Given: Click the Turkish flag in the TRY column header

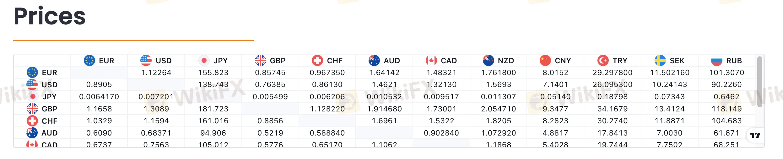Looking at the screenshot, I should pos(603,60).
